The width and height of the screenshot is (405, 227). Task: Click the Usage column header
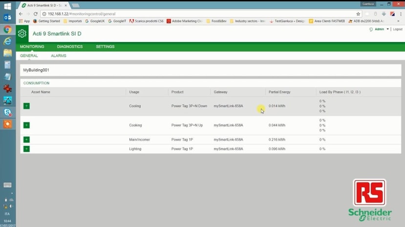click(x=134, y=92)
